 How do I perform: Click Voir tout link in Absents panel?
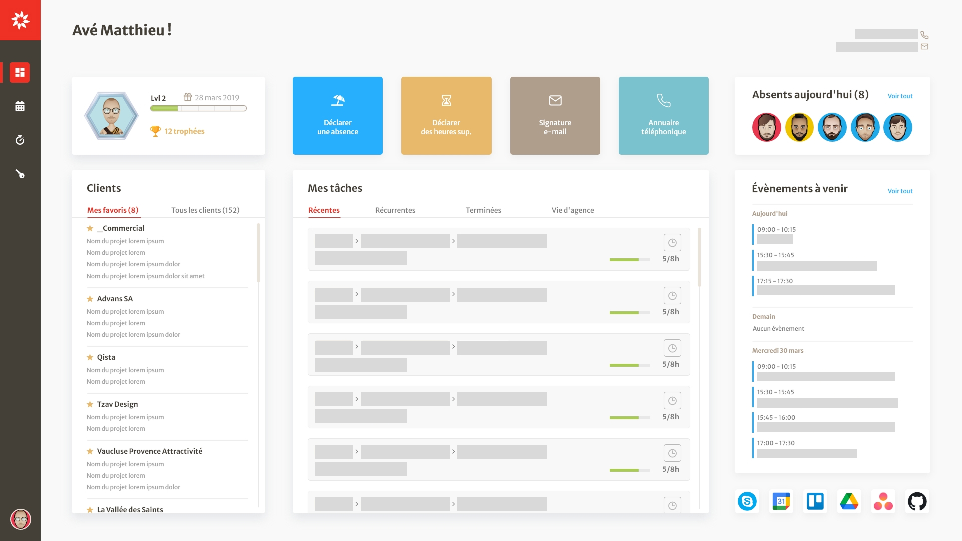point(900,96)
